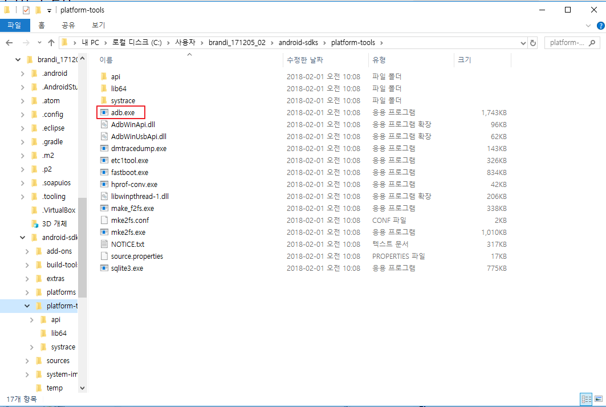Image resolution: width=606 pixels, height=407 pixels.
Task: Click the refresh button beside address bar
Action: tap(533, 43)
